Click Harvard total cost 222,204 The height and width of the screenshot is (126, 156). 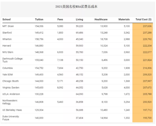pos(147,46)
